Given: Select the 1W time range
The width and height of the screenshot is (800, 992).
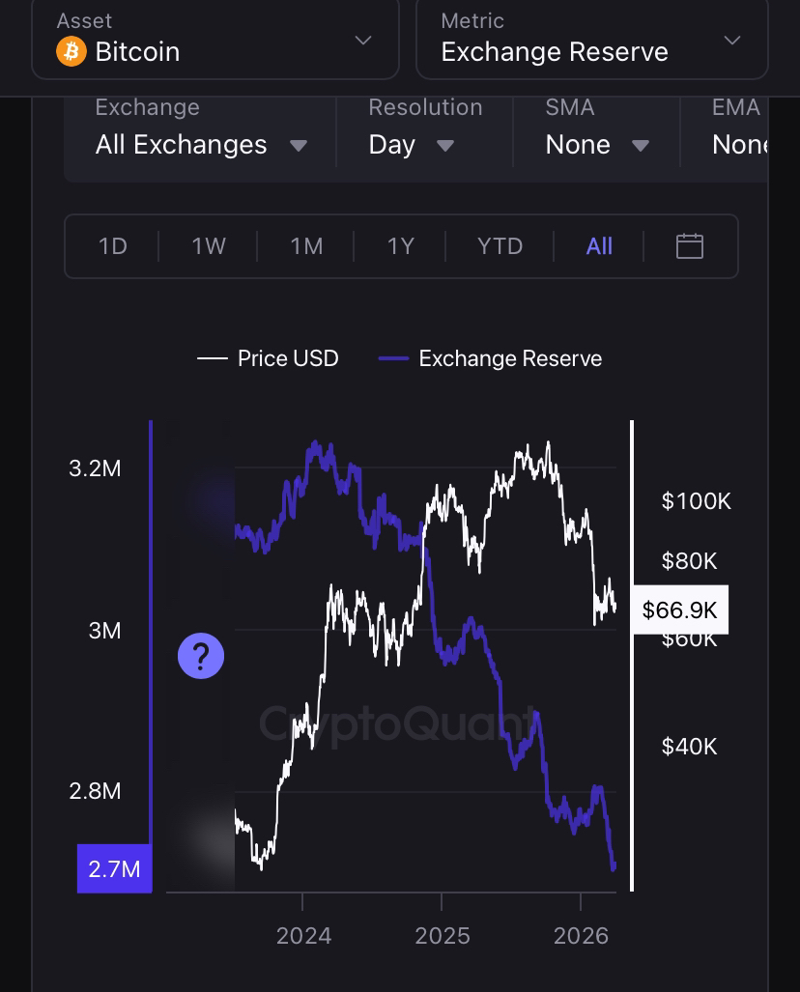Looking at the screenshot, I should (209, 246).
